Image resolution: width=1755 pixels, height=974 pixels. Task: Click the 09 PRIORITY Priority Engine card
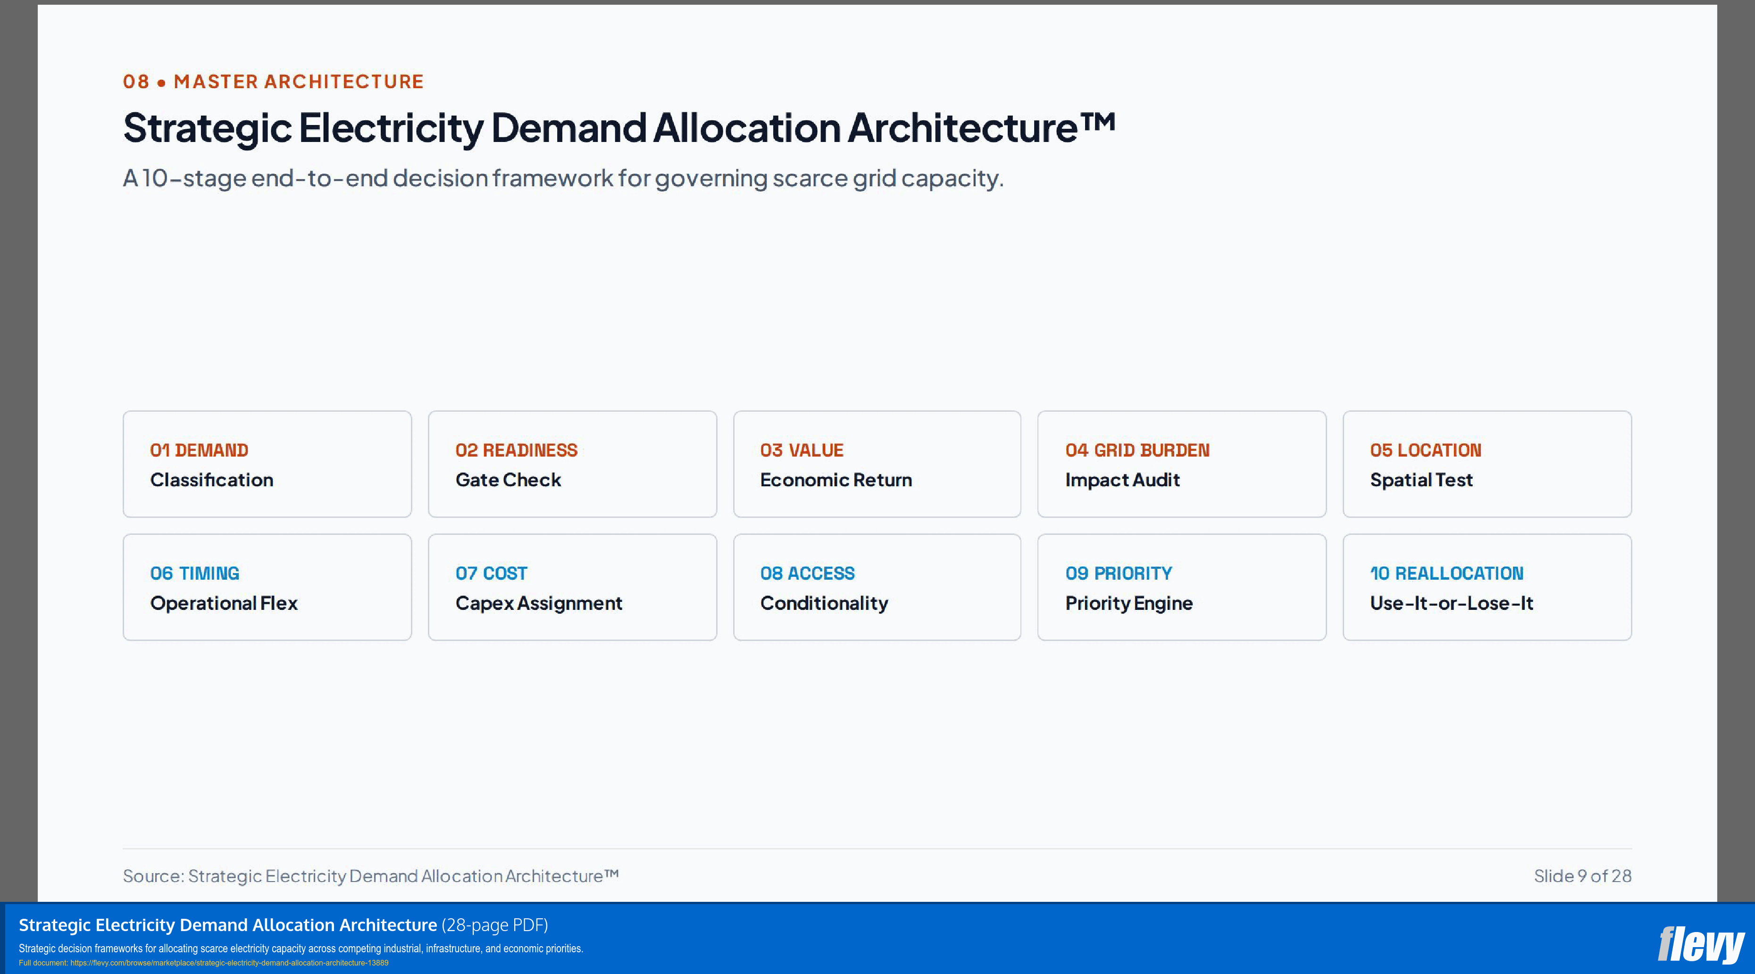(x=1181, y=587)
